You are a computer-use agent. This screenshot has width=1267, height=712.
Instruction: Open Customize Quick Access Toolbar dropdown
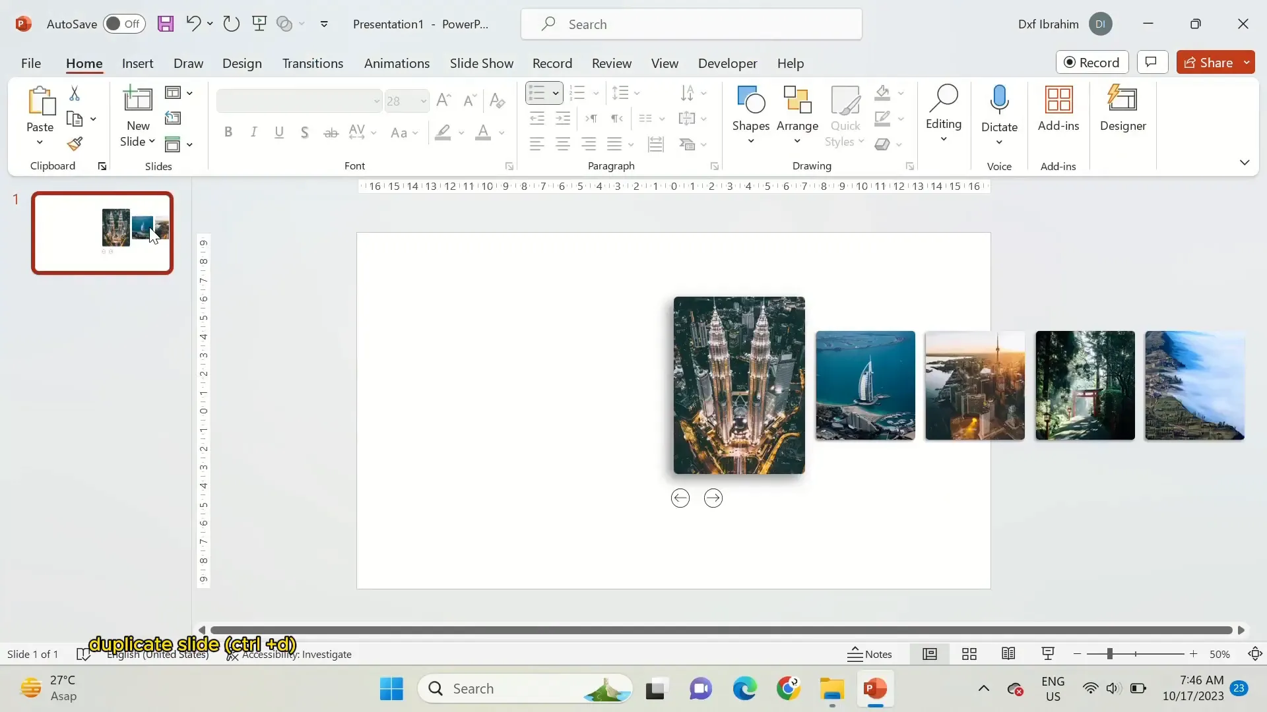[324, 24]
